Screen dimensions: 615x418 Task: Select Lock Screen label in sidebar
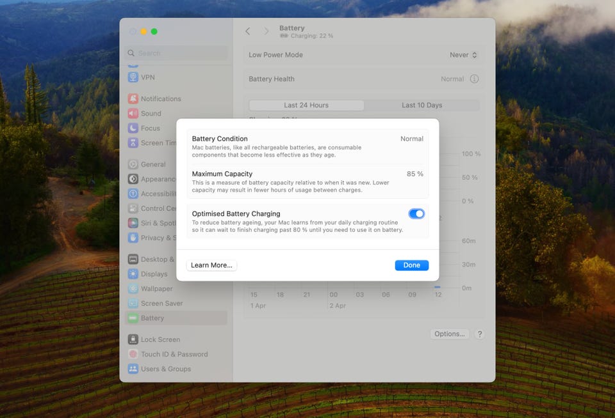coord(160,339)
